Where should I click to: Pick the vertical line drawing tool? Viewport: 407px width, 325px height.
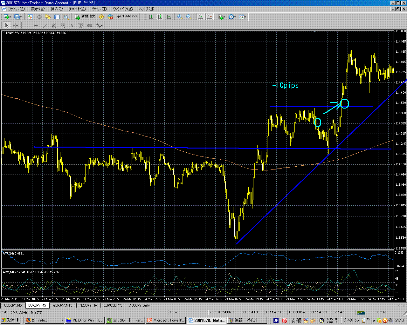pyautogui.click(x=27, y=25)
